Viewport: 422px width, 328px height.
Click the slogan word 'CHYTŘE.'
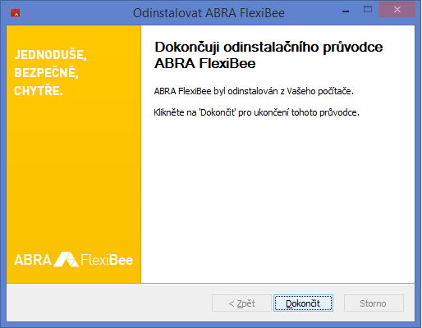[x=39, y=91]
